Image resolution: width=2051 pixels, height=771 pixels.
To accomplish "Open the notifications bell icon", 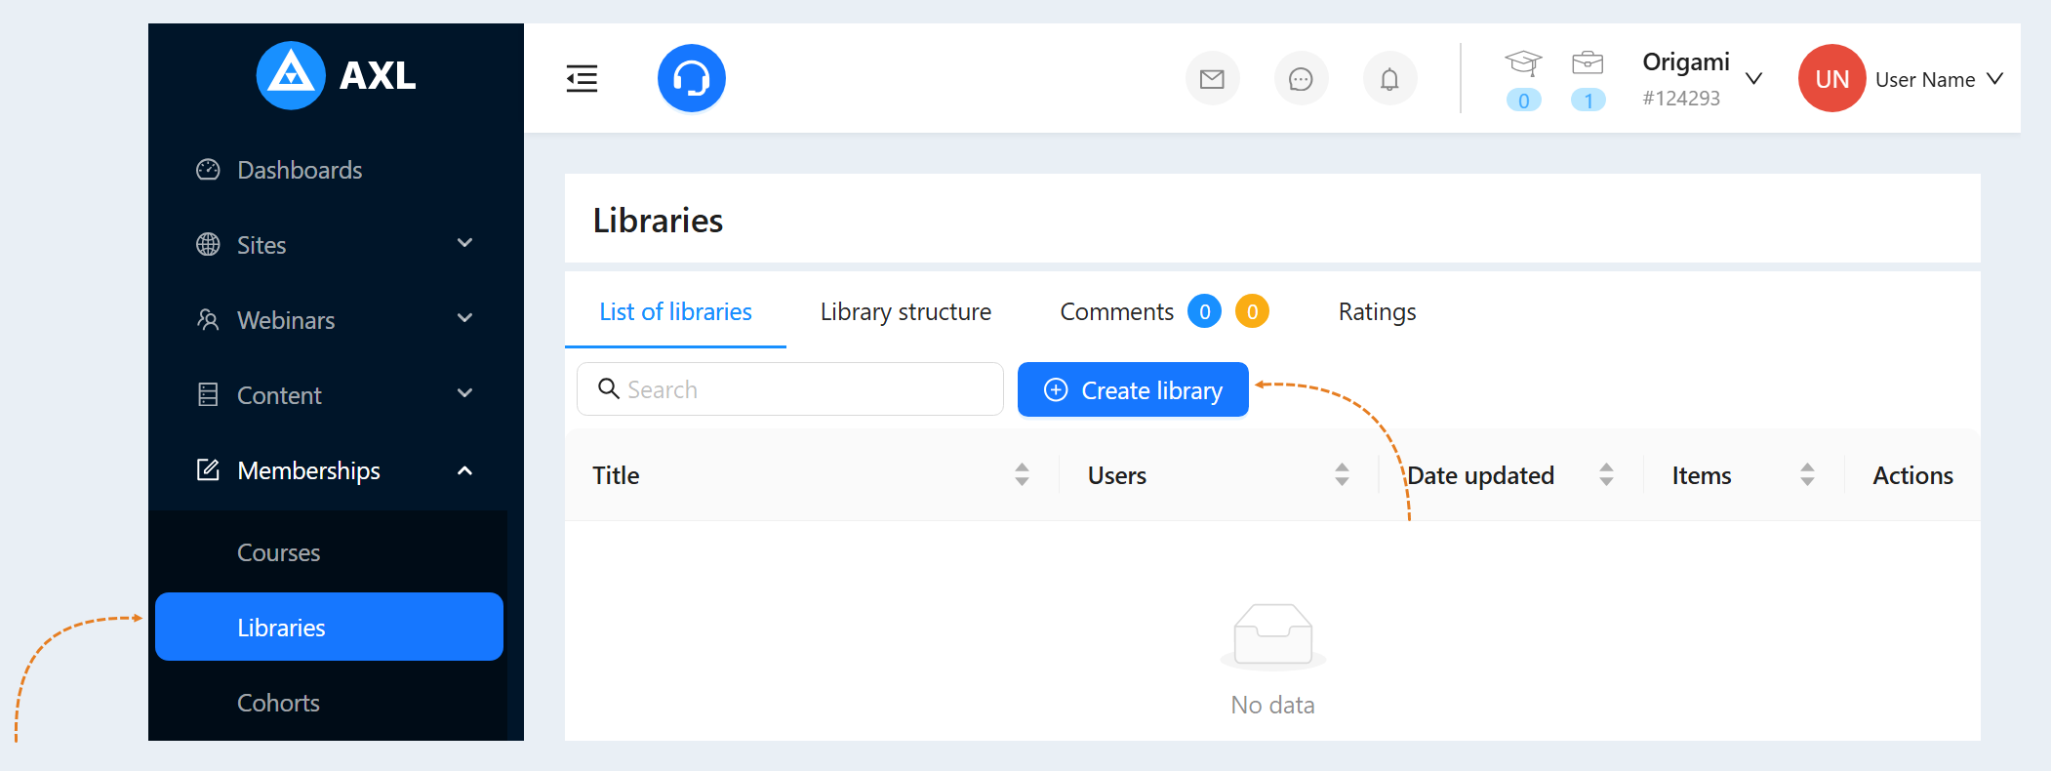I will (x=1389, y=79).
